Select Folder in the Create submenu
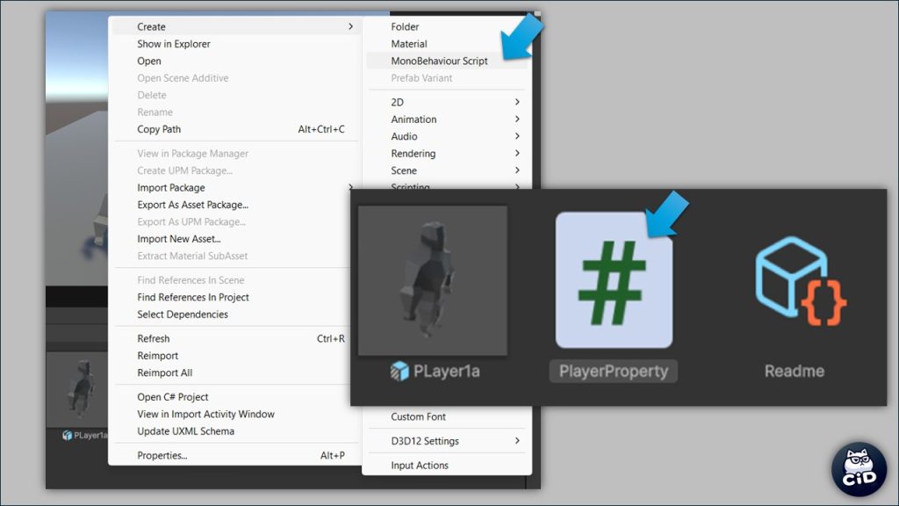This screenshot has width=899, height=506. click(405, 27)
